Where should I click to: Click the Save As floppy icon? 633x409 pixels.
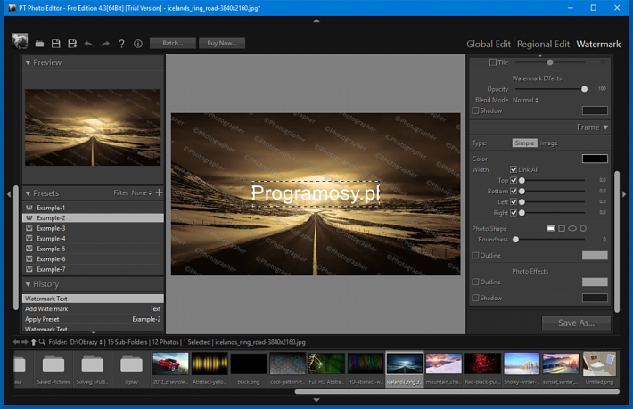(x=72, y=44)
